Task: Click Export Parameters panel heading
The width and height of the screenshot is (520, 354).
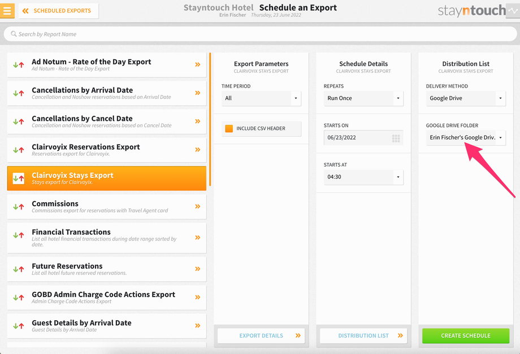Action: [261, 64]
